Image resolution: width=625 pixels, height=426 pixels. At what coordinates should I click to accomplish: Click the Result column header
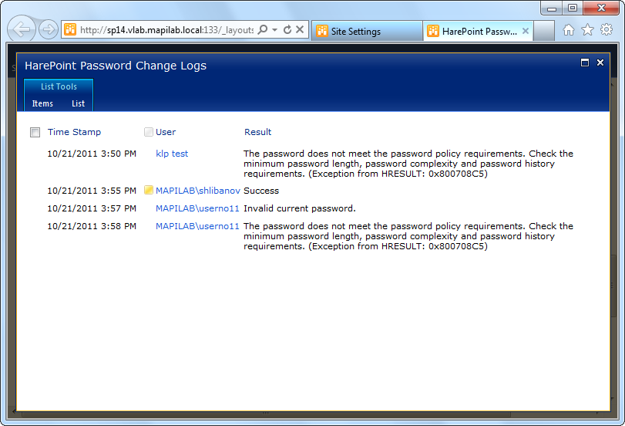[257, 132]
